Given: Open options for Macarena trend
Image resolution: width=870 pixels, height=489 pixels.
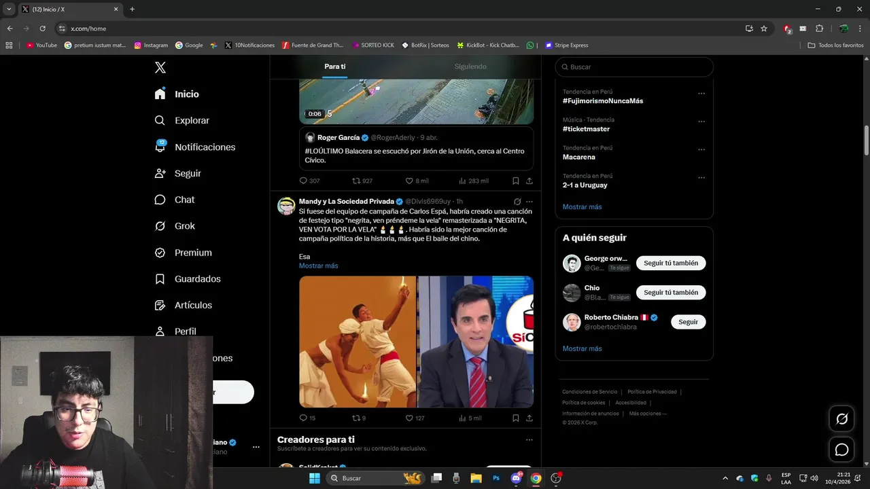Looking at the screenshot, I should point(701,149).
